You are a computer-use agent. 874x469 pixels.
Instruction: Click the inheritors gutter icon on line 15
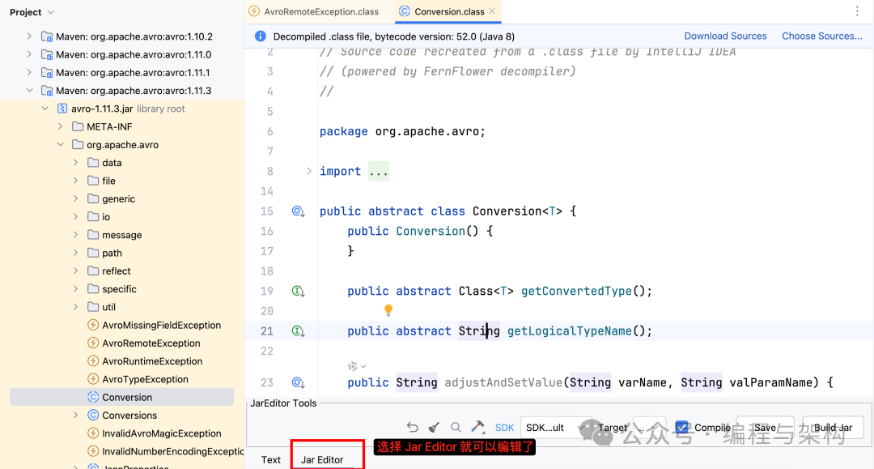[298, 211]
